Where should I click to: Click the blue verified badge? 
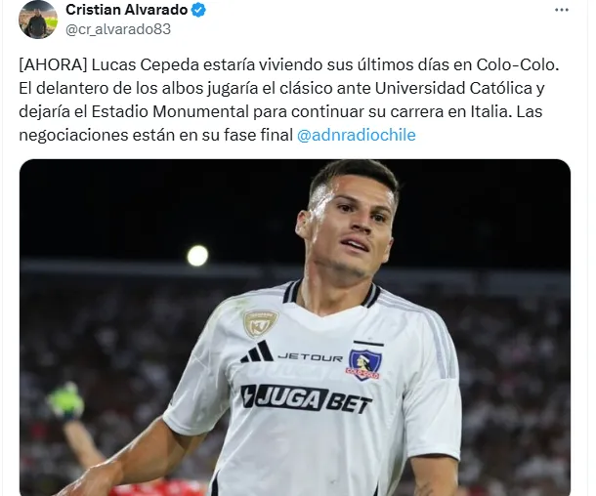click(x=198, y=10)
